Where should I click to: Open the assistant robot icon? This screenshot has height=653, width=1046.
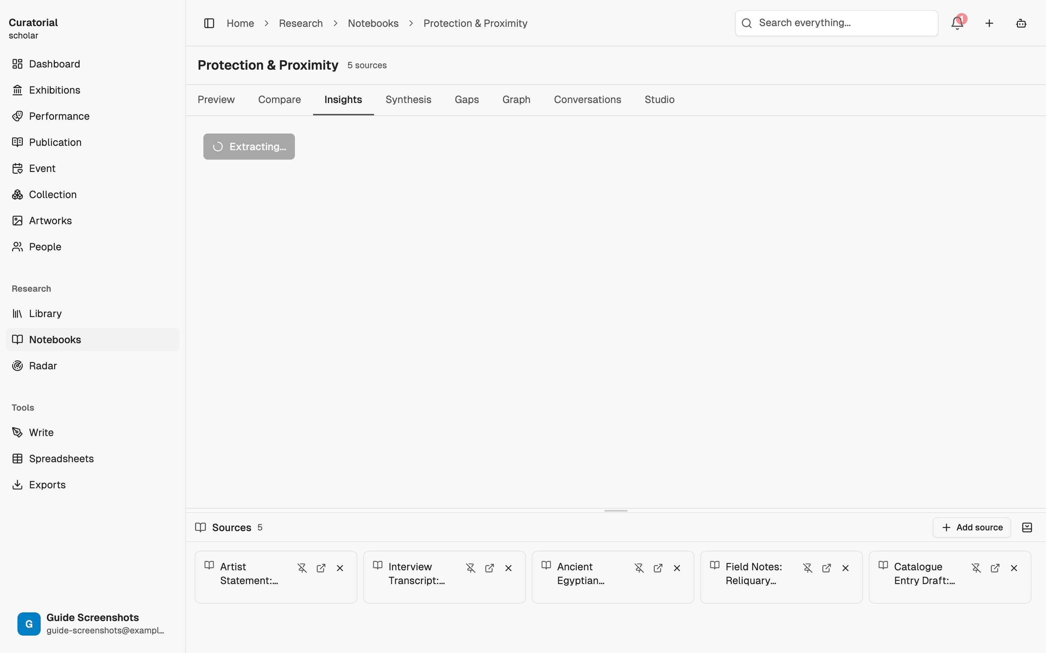click(1021, 23)
